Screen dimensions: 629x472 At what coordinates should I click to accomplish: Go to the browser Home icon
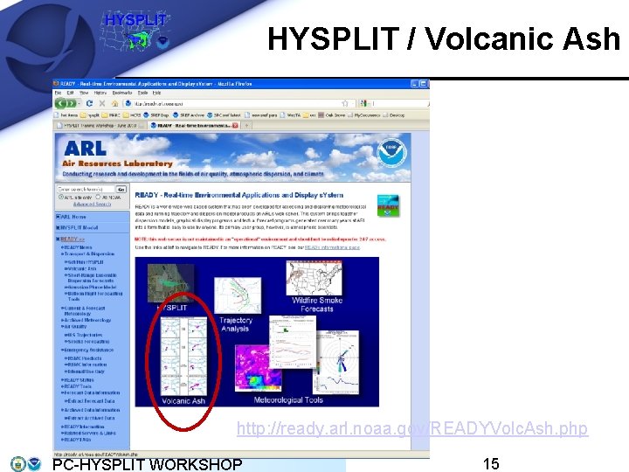114,103
